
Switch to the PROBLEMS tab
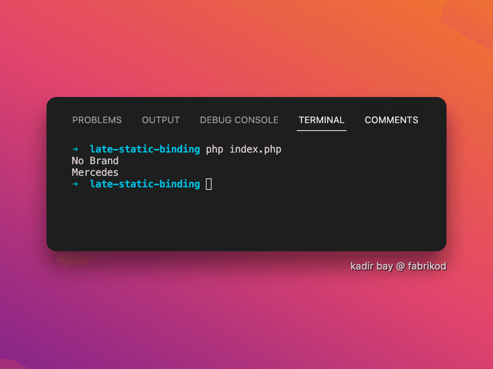point(97,120)
